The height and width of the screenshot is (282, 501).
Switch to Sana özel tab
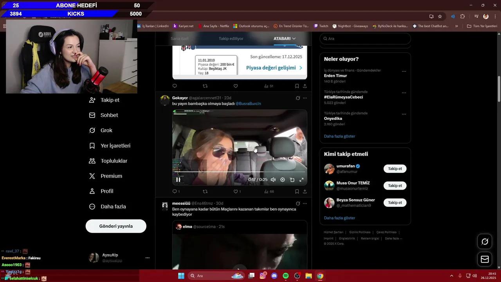coord(180,38)
